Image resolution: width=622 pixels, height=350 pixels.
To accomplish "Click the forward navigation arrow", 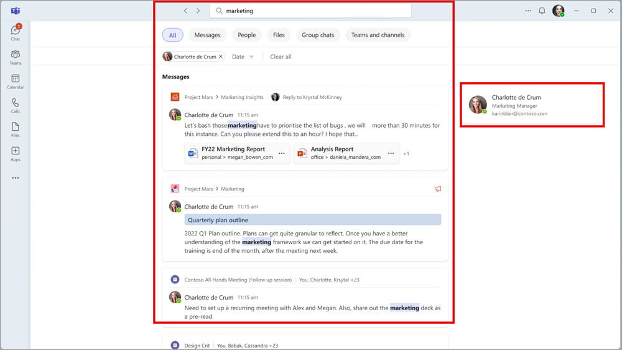I will click(x=198, y=11).
